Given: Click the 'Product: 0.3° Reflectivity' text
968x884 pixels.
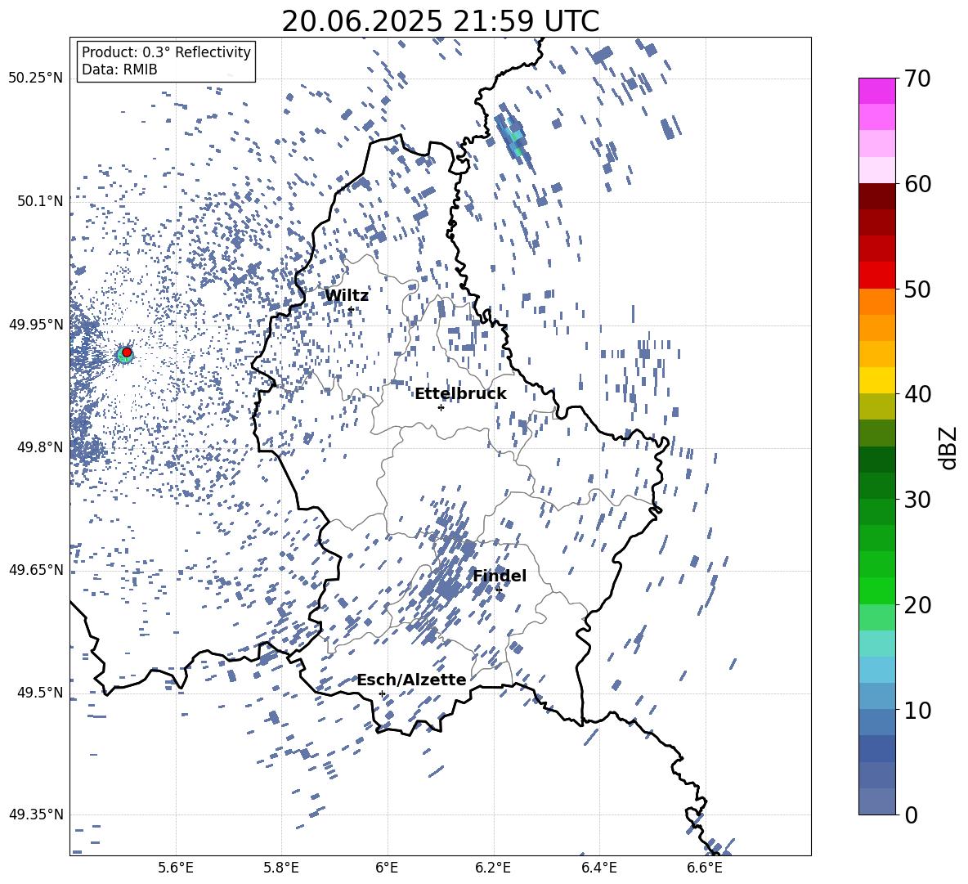Looking at the screenshot, I should click(166, 52).
